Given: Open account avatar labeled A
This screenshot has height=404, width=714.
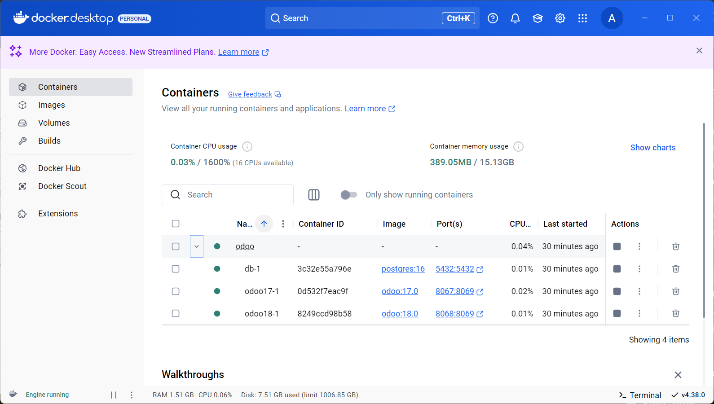Looking at the screenshot, I should [612, 18].
